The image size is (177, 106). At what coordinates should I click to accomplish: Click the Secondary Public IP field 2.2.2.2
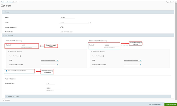[x=112, y=45]
